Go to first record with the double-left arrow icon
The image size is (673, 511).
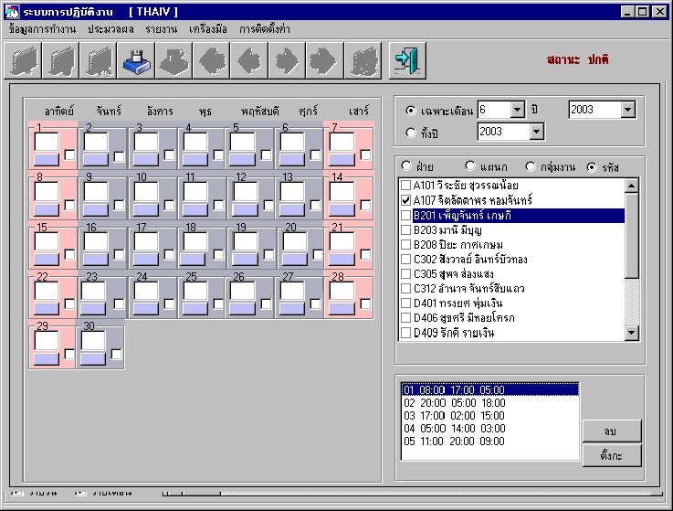212,60
